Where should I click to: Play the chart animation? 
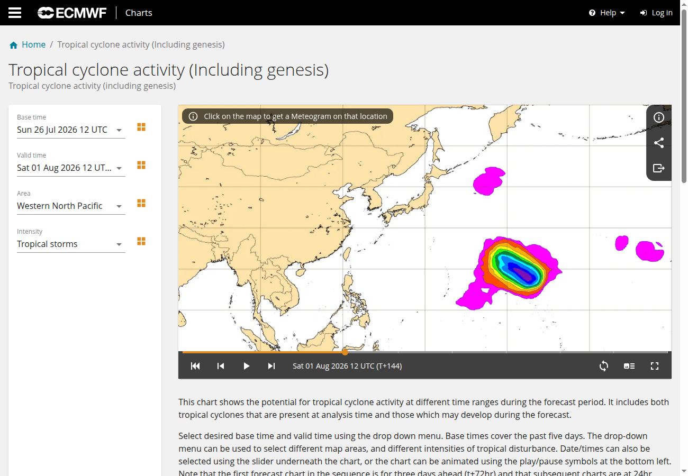point(246,366)
